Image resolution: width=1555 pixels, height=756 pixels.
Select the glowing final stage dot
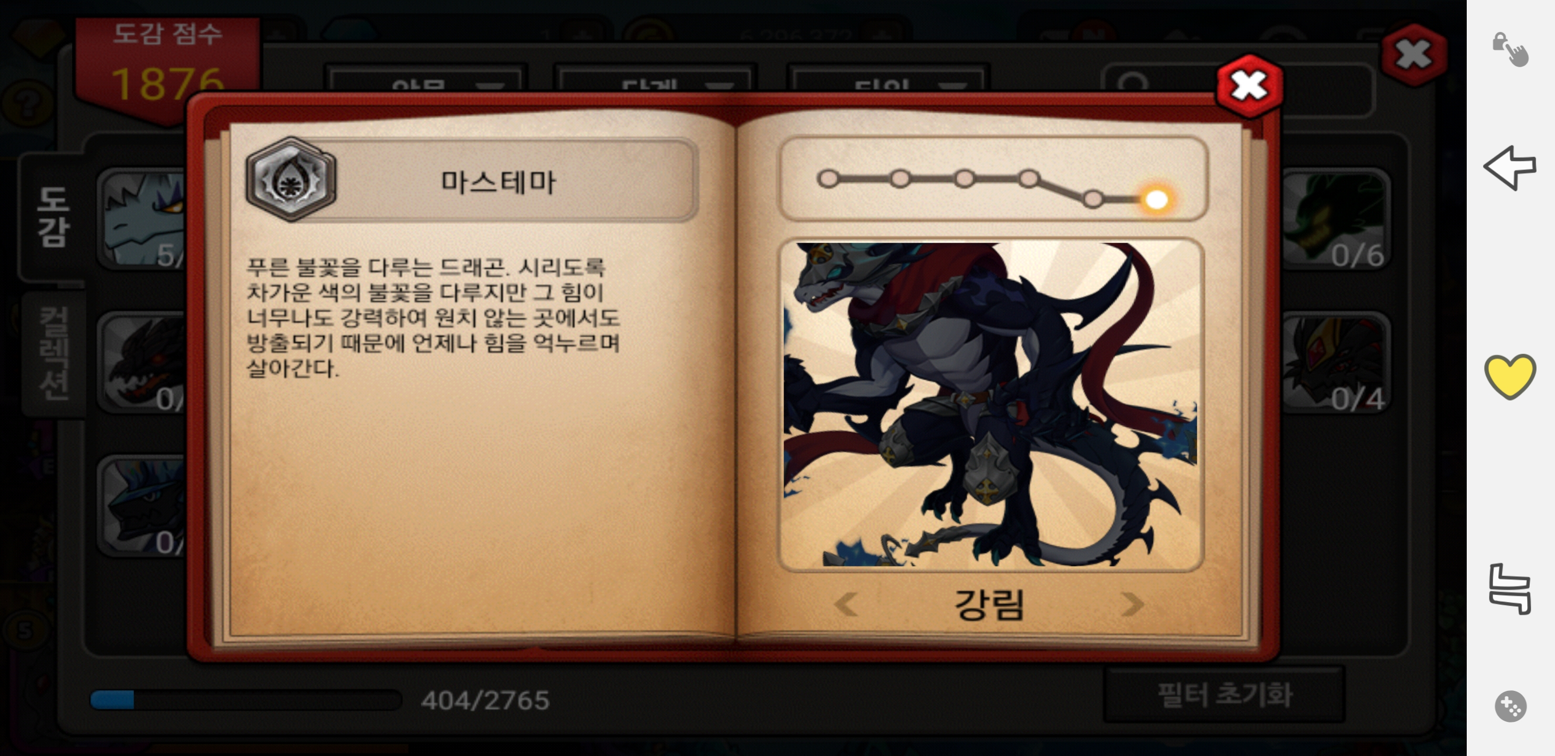click(x=1156, y=199)
